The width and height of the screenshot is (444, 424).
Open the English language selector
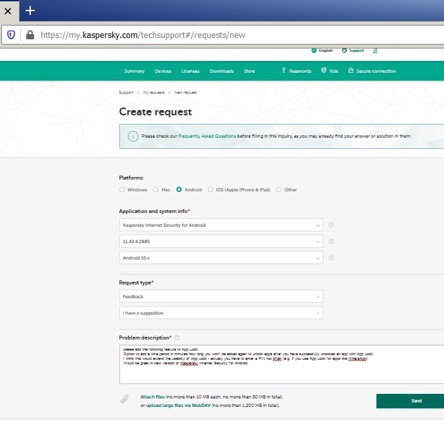click(326, 50)
